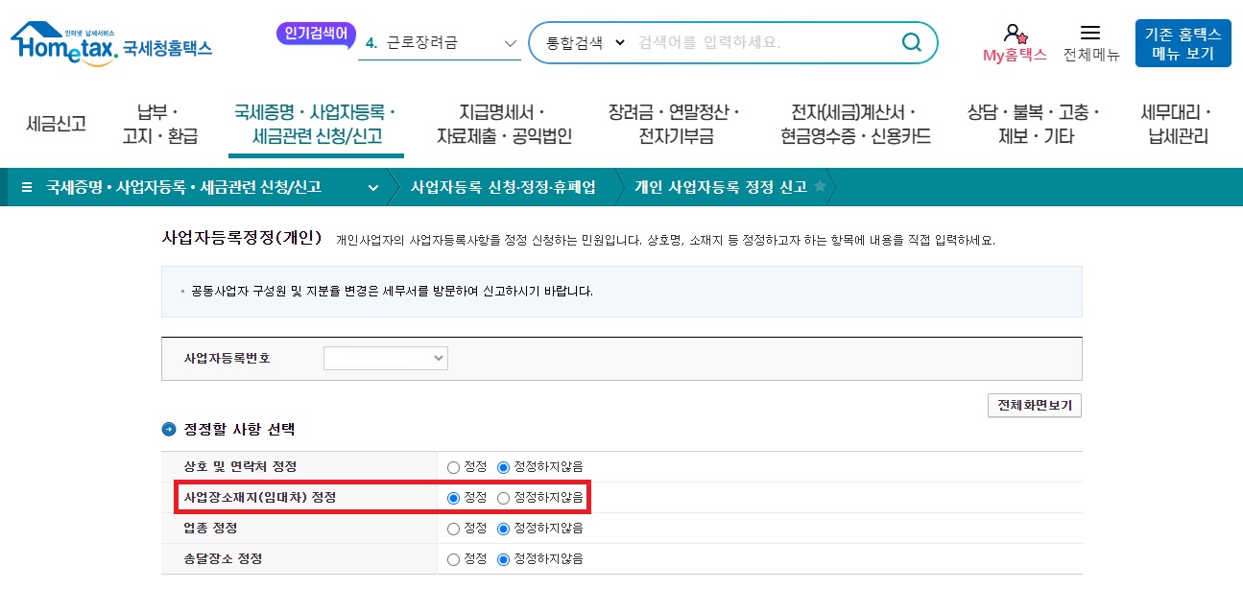The height and width of the screenshot is (589, 1243).
Task: Switch to the 세금신고 menu tab
Action: (x=55, y=123)
